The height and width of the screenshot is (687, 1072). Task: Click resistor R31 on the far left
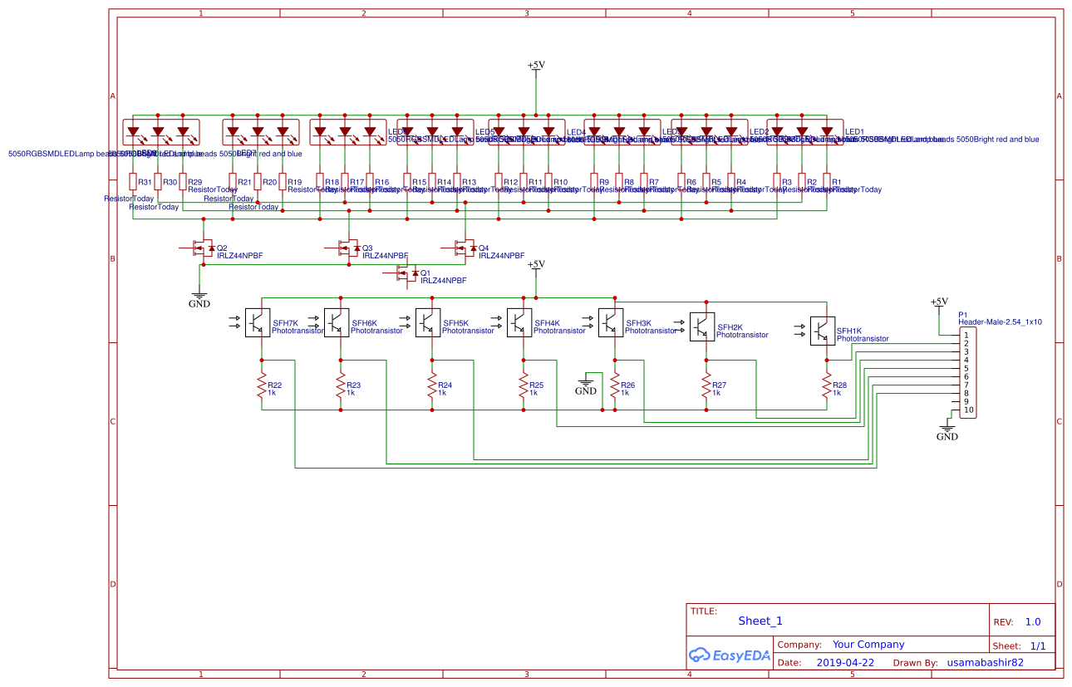[x=131, y=183]
